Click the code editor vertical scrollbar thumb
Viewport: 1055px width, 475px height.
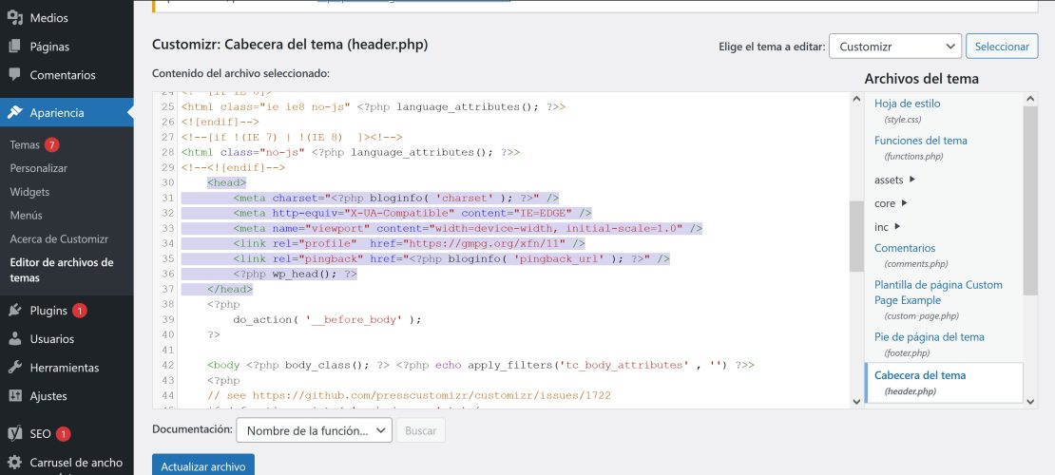(855, 236)
